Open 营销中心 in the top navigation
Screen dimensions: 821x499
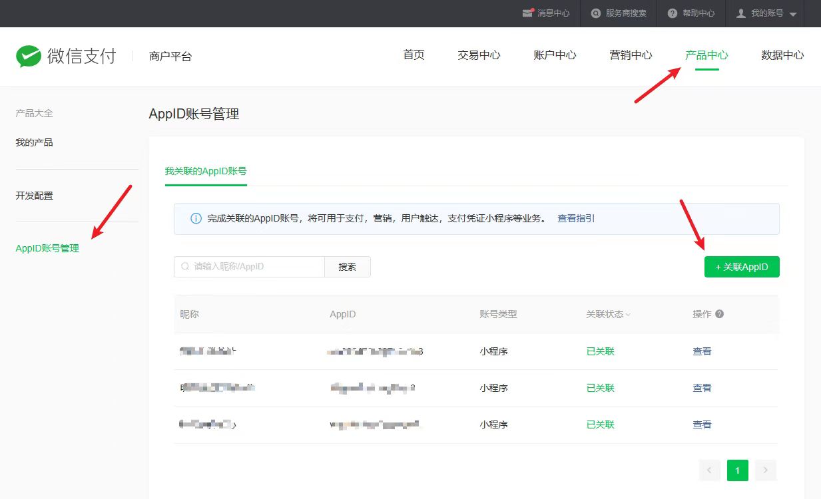point(631,55)
